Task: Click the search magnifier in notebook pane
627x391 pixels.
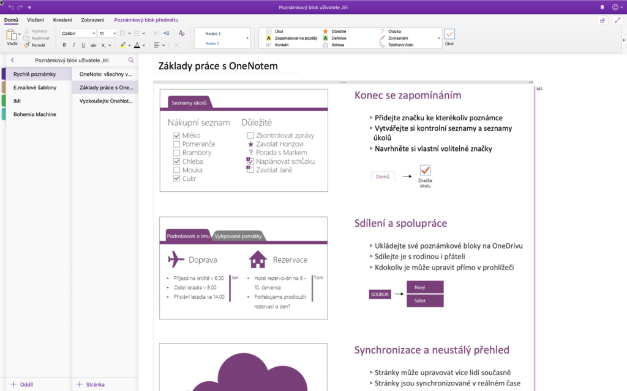Action: (131, 60)
